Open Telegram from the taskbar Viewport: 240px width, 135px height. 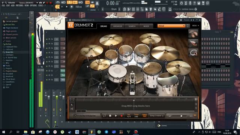[x=106, y=132]
